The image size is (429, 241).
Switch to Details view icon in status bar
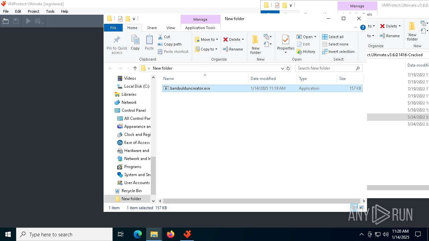(x=354, y=208)
